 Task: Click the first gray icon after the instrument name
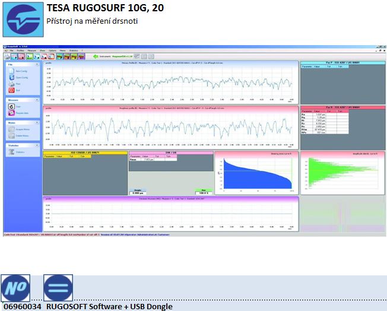coord(137,56)
